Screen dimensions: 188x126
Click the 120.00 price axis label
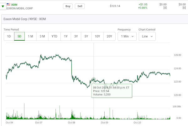pos(177,95)
